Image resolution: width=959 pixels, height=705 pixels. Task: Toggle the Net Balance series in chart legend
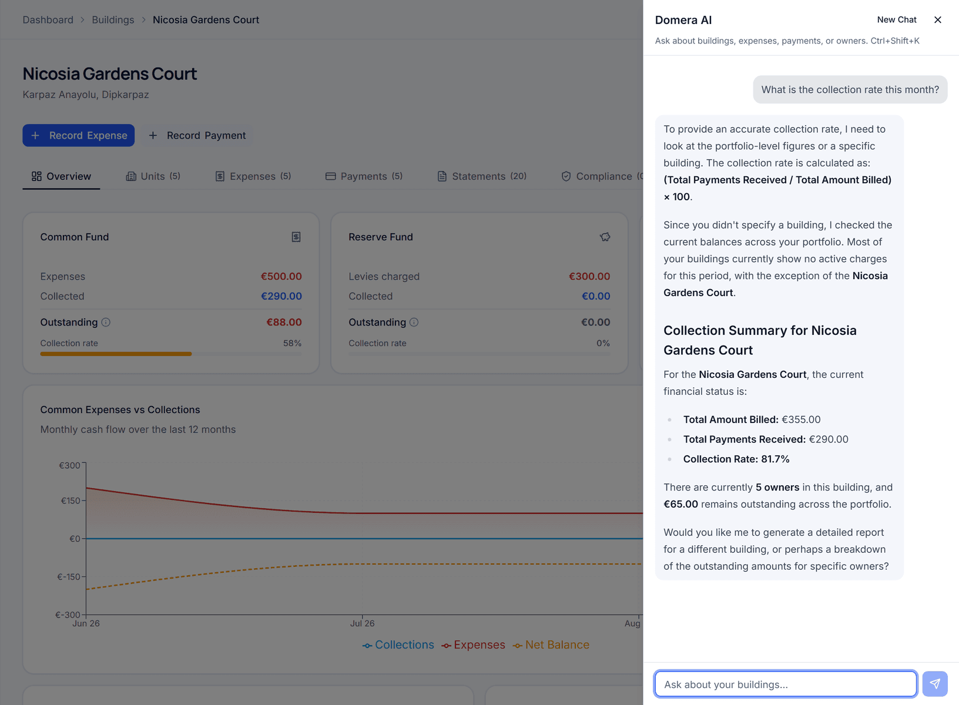tap(551, 645)
